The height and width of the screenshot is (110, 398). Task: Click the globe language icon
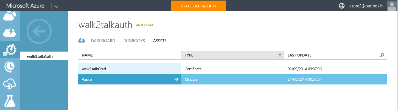342,6
